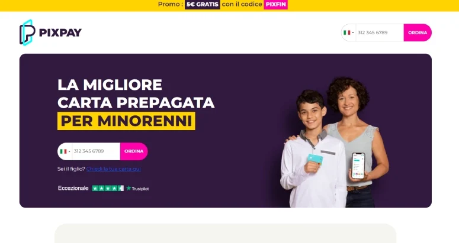Click the hero section phone number field
The image size is (459, 243).
pyautogui.click(x=96, y=151)
